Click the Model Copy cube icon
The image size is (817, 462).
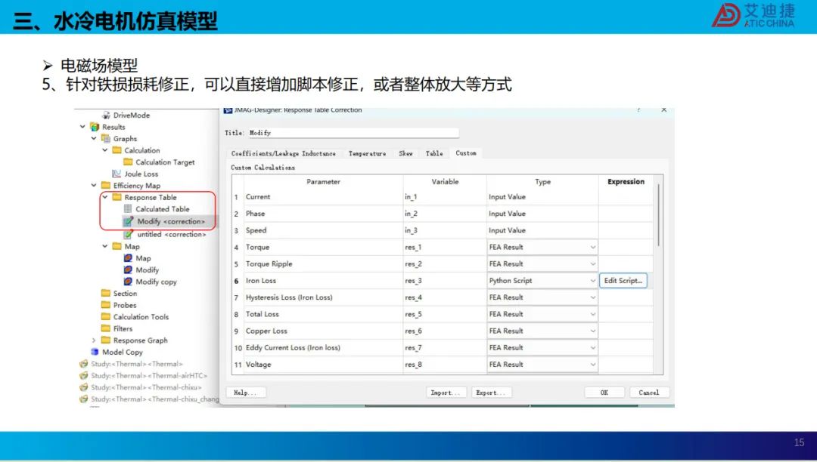95,352
